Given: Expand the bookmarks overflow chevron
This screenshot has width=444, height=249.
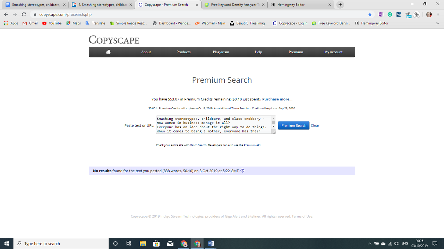Looking at the screenshot, I should 437,23.
